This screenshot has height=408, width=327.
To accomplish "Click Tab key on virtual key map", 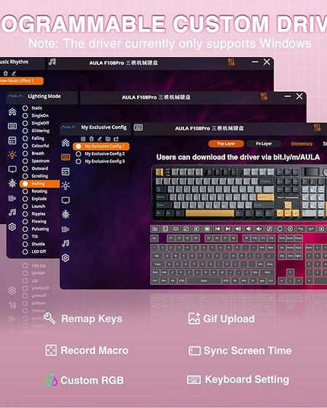I will point(157,256).
